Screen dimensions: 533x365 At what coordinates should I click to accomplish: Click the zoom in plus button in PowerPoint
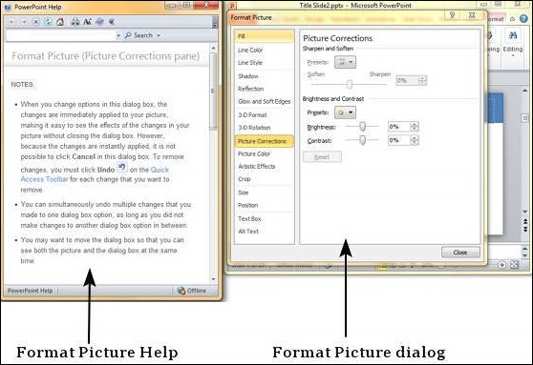coord(502,265)
